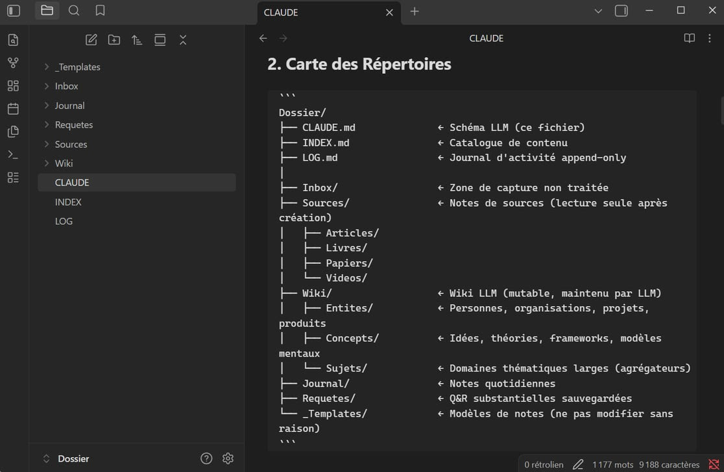This screenshot has height=472, width=724.
Task: Click the 0 rétrolien backlinks status
Action: pyautogui.click(x=544, y=465)
